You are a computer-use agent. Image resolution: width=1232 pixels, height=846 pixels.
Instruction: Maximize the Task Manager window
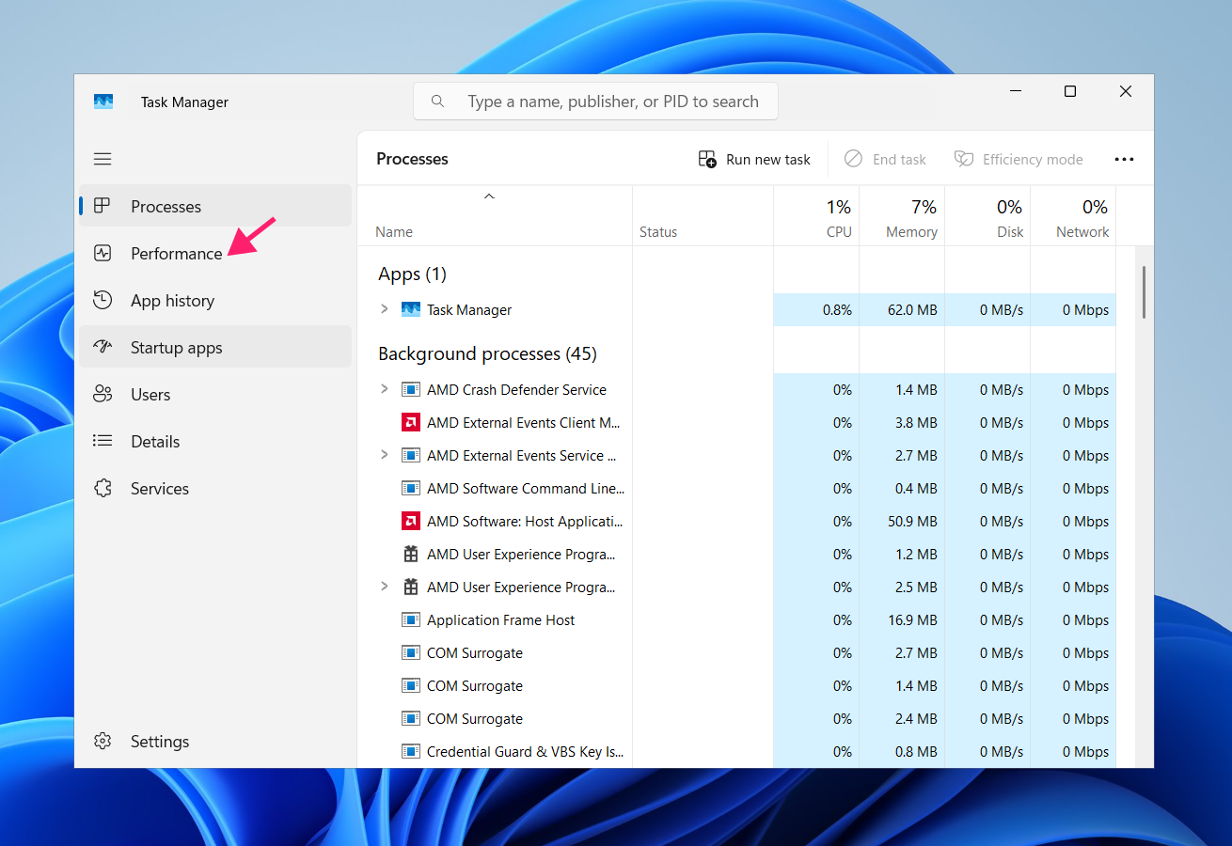(1070, 91)
